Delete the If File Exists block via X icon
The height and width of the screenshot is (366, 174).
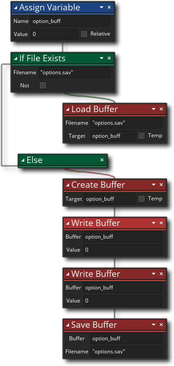coord(109,58)
